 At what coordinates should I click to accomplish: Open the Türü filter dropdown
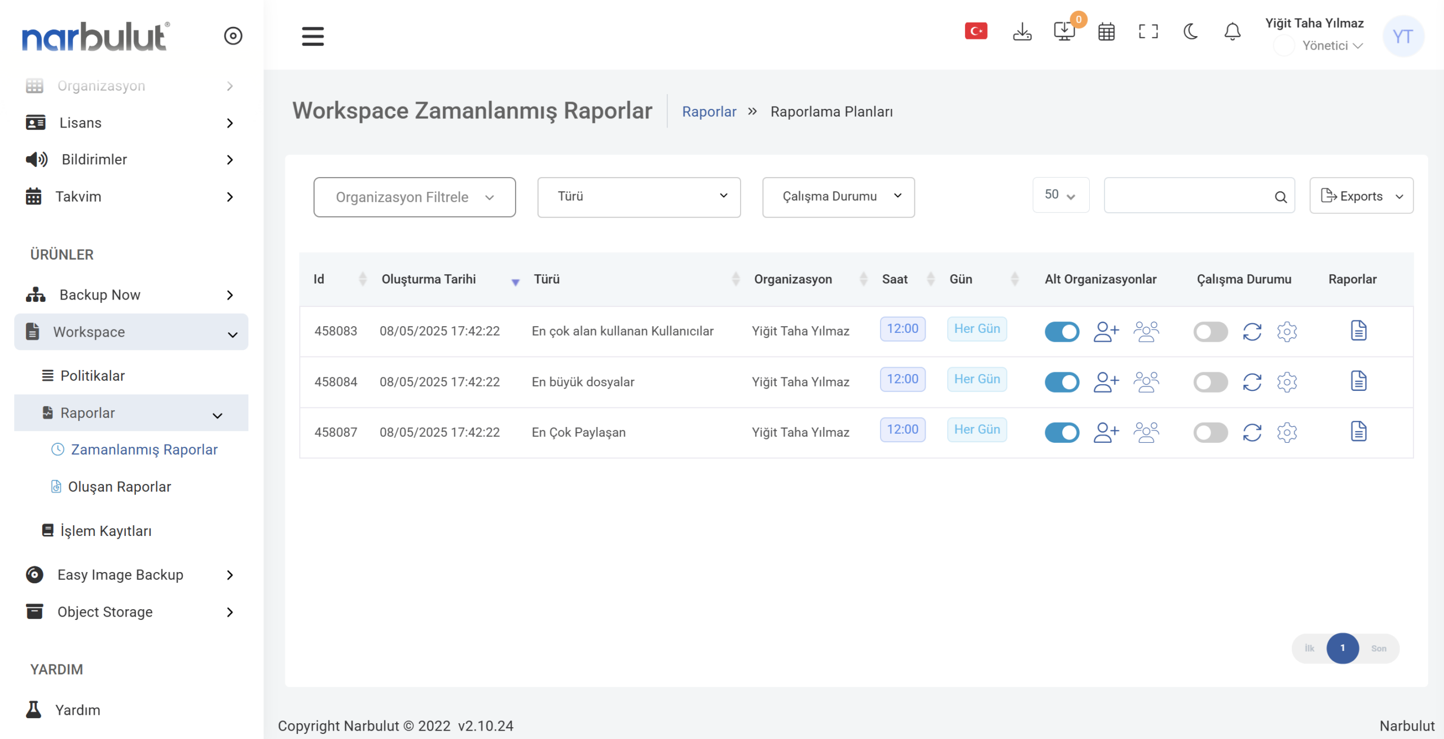click(639, 197)
